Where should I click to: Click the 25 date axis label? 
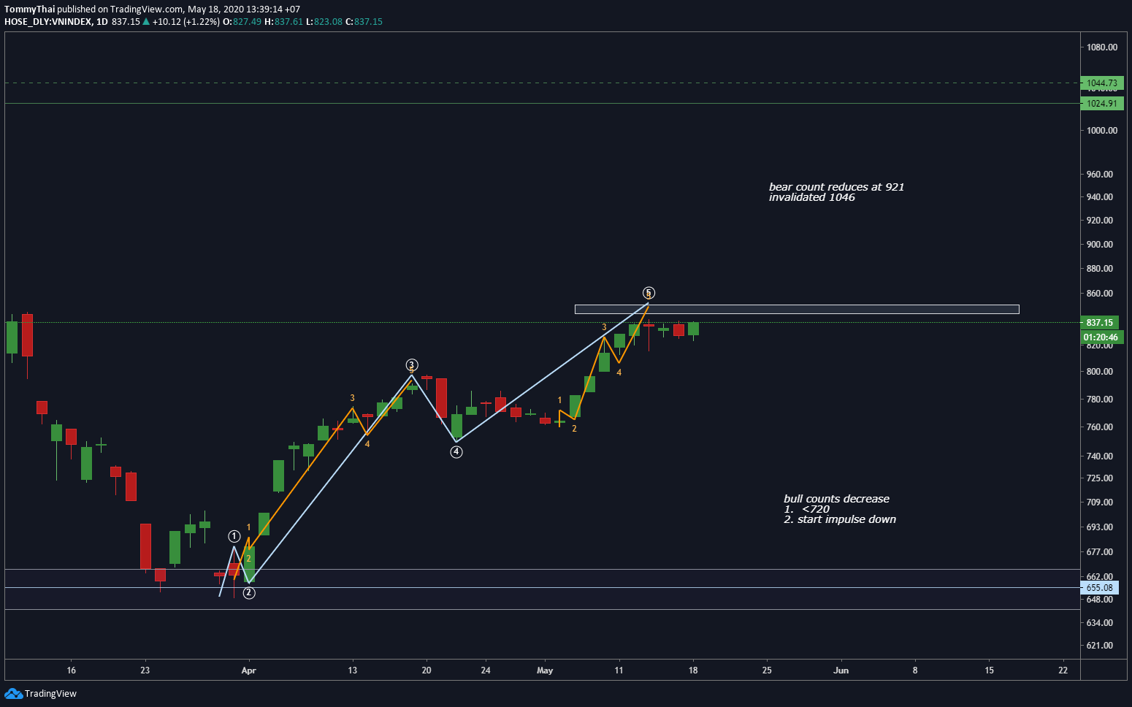(767, 670)
